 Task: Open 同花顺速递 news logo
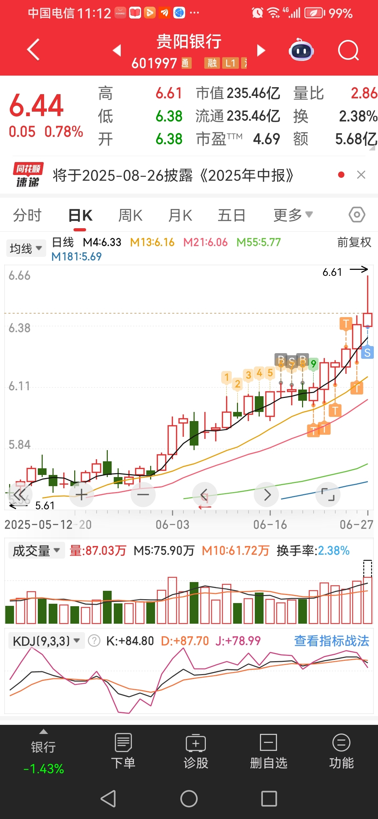tap(28, 175)
